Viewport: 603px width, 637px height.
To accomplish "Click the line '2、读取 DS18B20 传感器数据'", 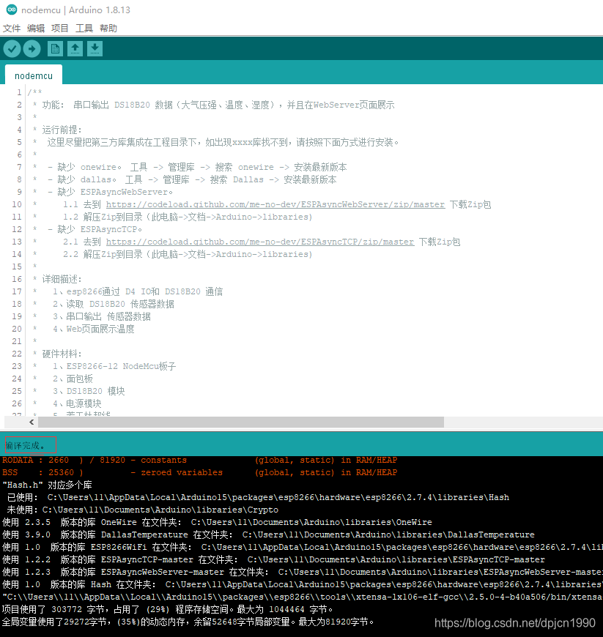I will pos(114,305).
